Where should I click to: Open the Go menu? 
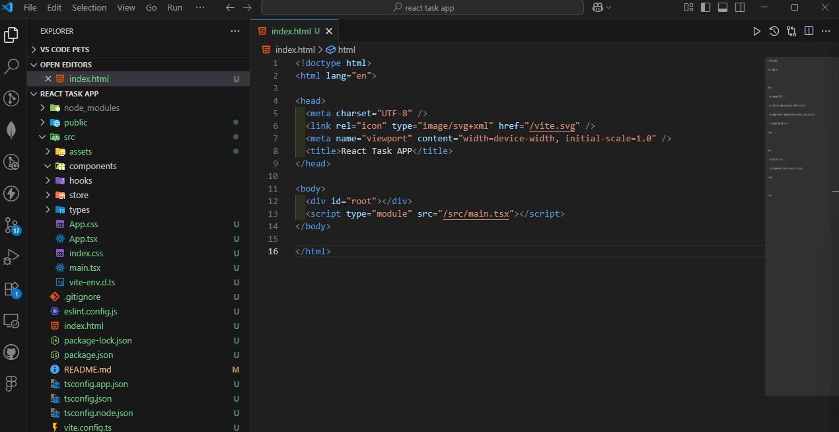tap(151, 8)
